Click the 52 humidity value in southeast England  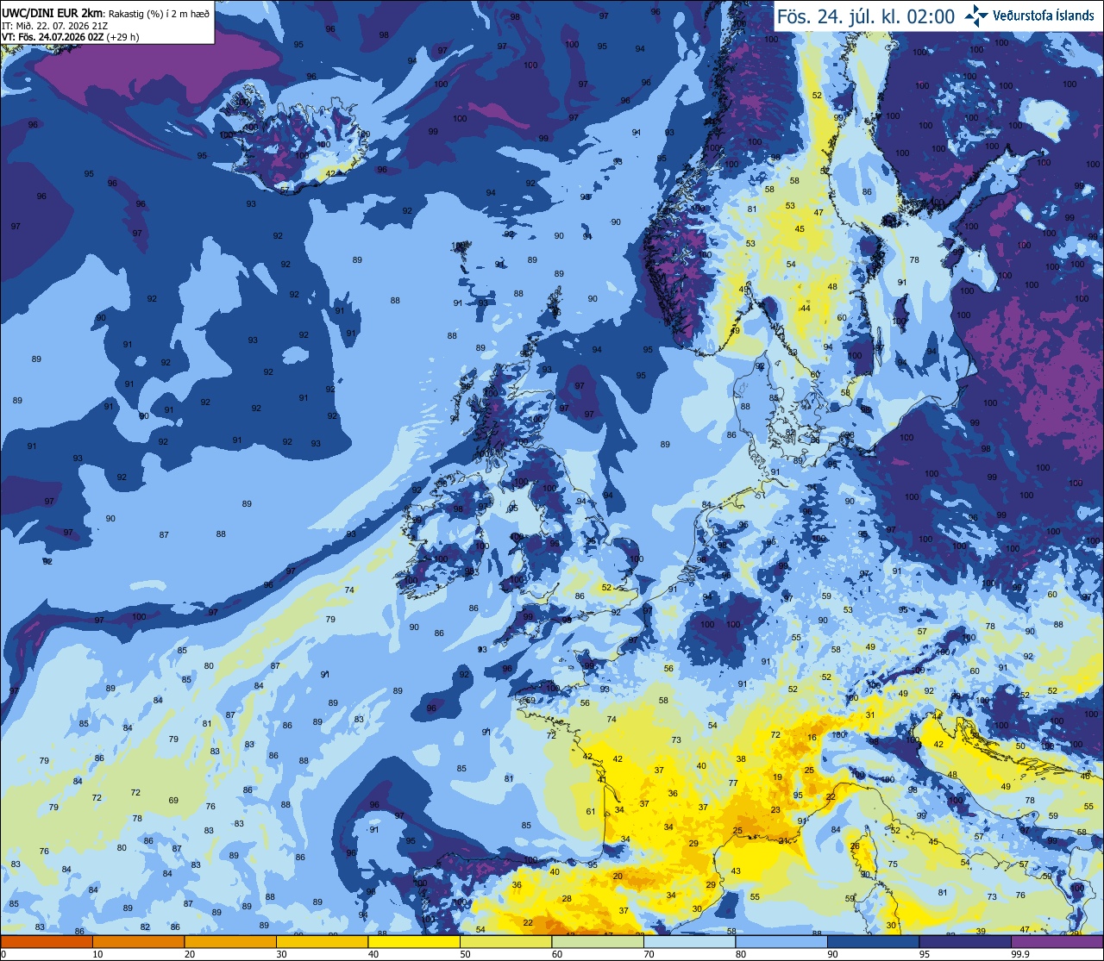(x=606, y=588)
